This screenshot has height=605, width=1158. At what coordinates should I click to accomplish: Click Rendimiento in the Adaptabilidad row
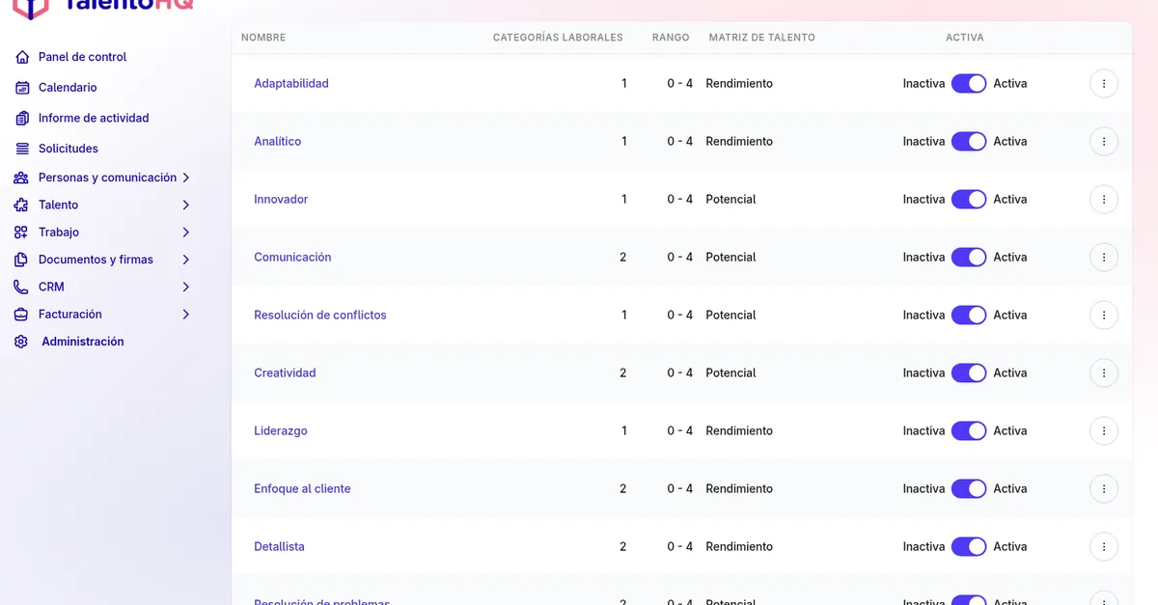click(x=739, y=83)
